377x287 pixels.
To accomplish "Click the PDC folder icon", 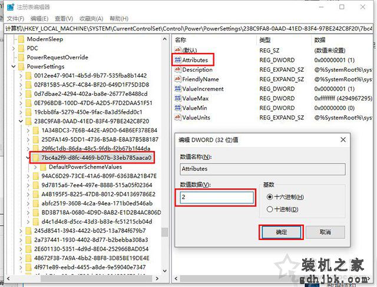I will (x=21, y=48).
